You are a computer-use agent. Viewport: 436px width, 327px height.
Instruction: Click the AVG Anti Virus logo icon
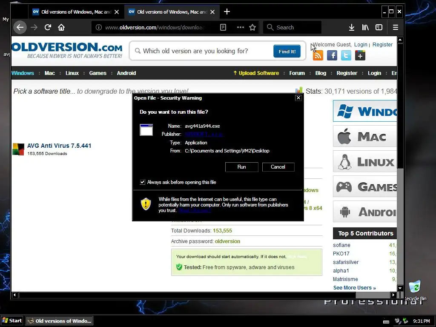click(18, 149)
